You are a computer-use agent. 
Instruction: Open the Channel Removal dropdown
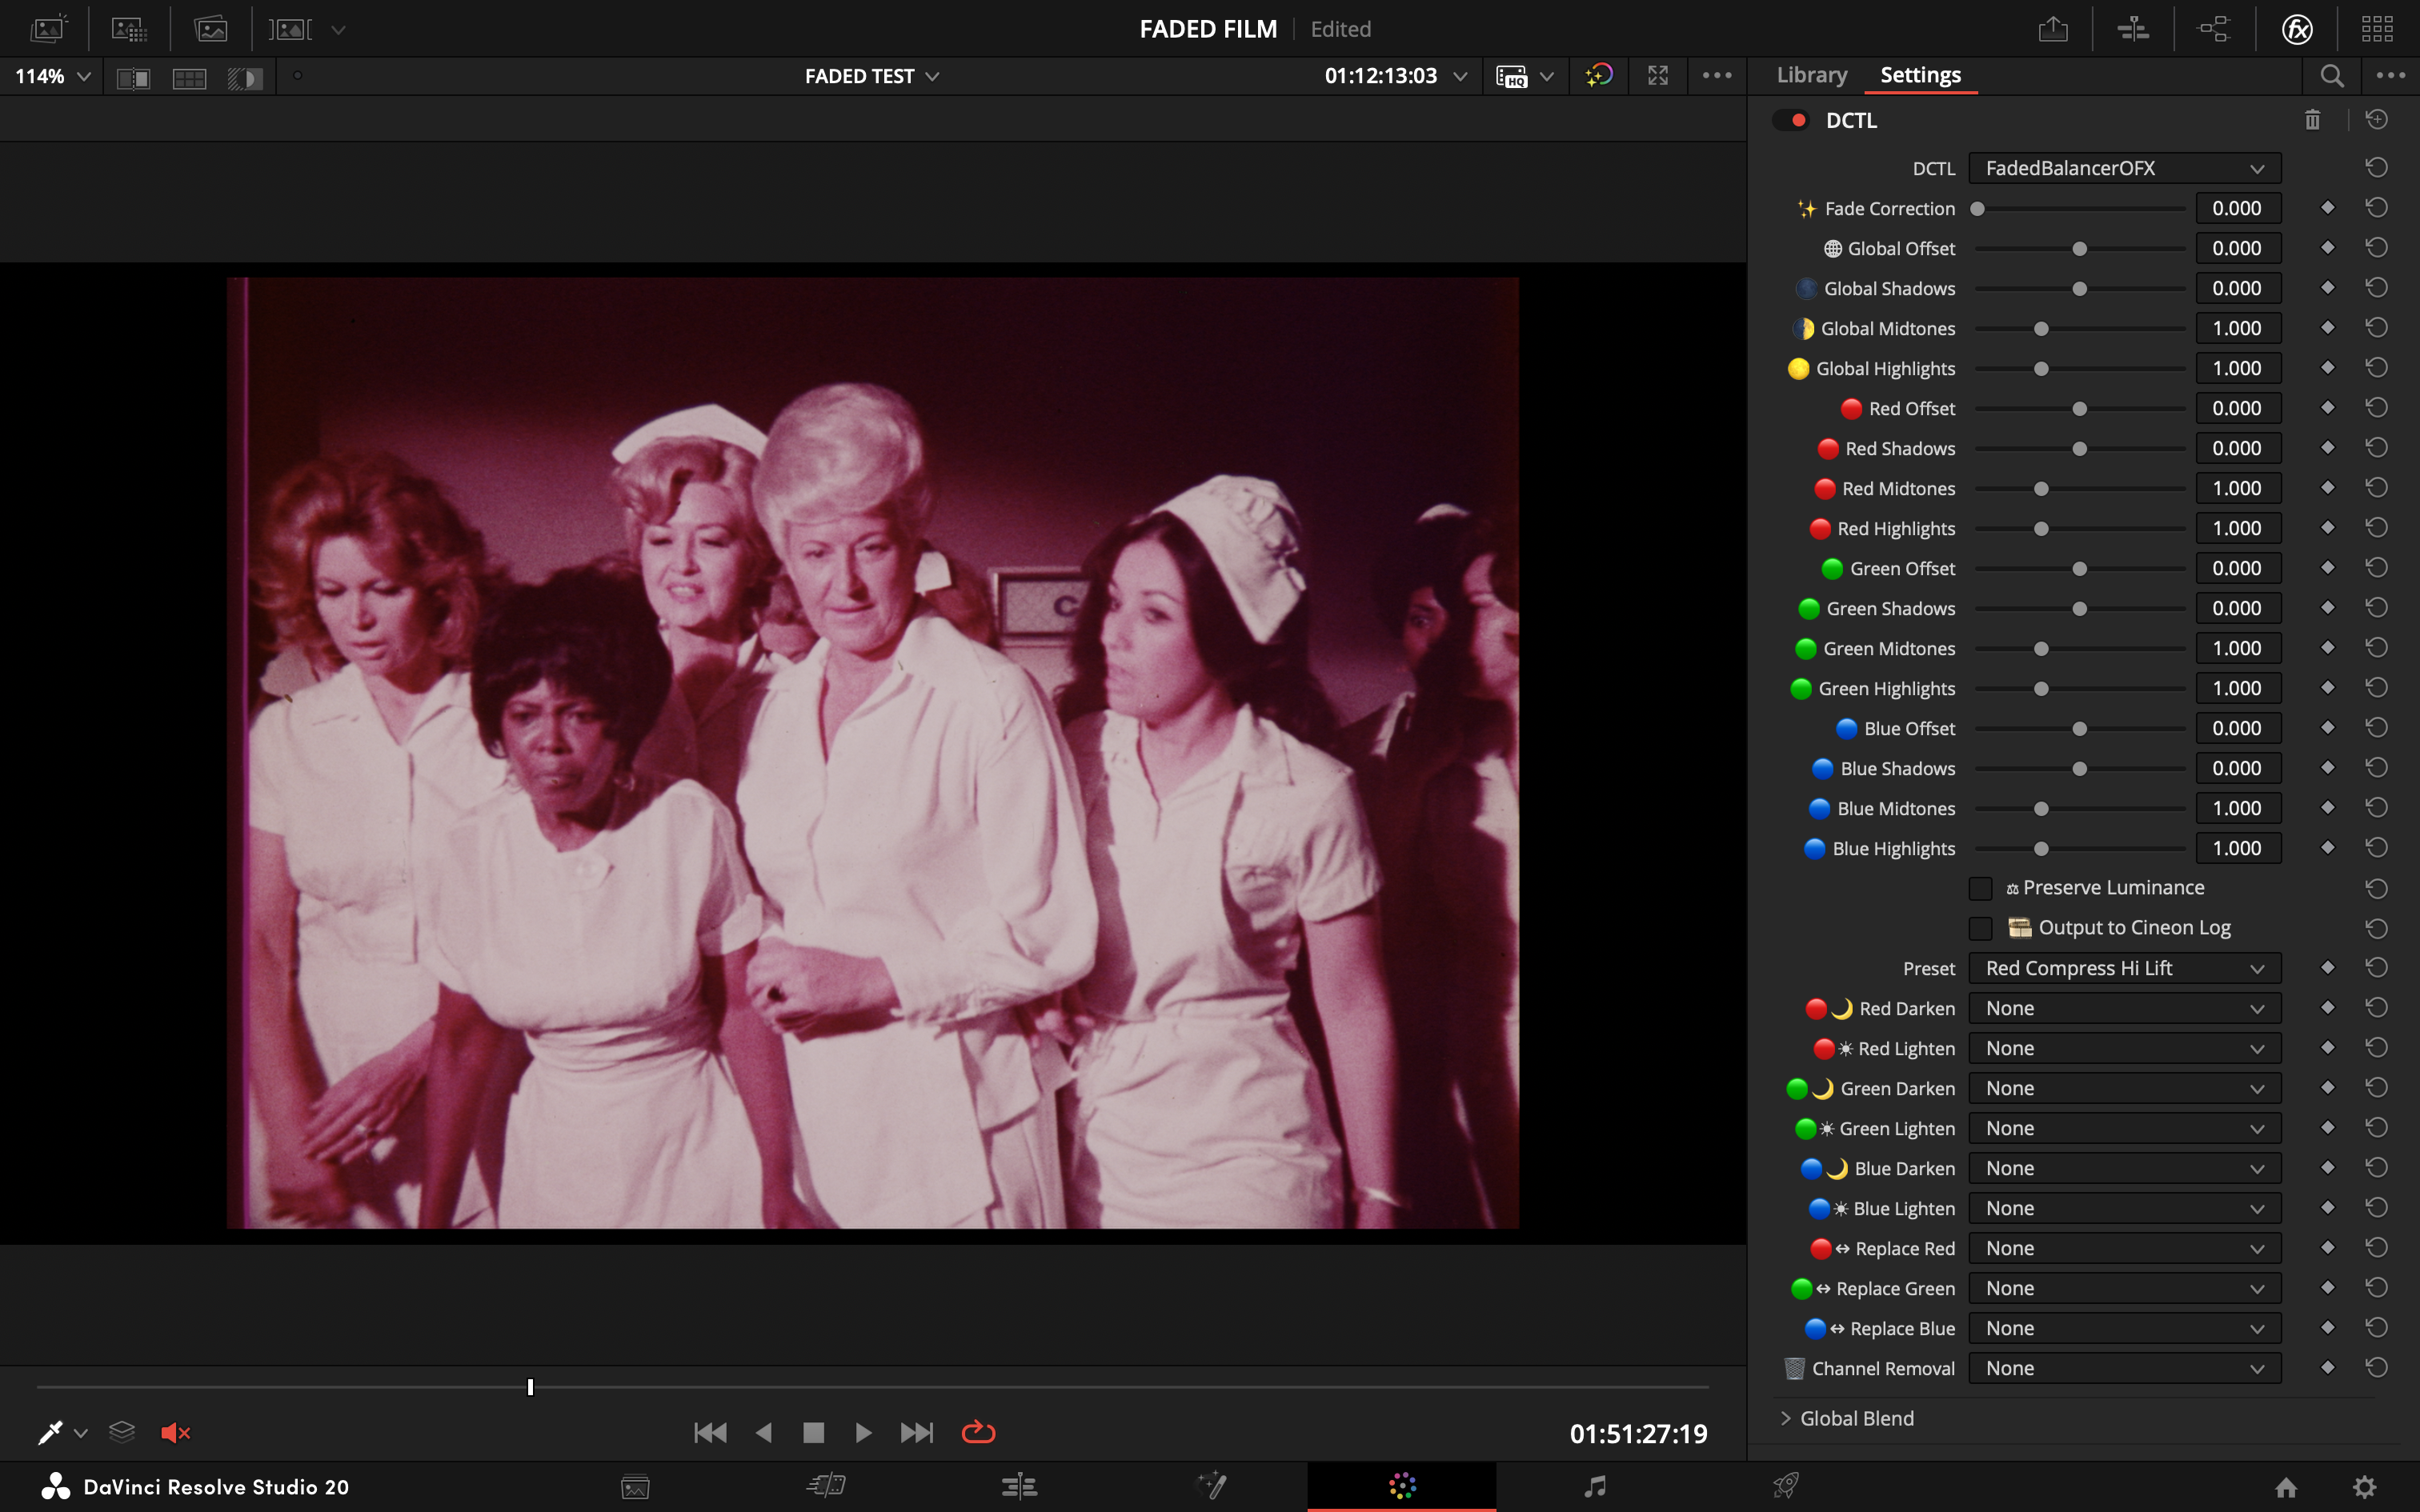click(x=2124, y=1368)
